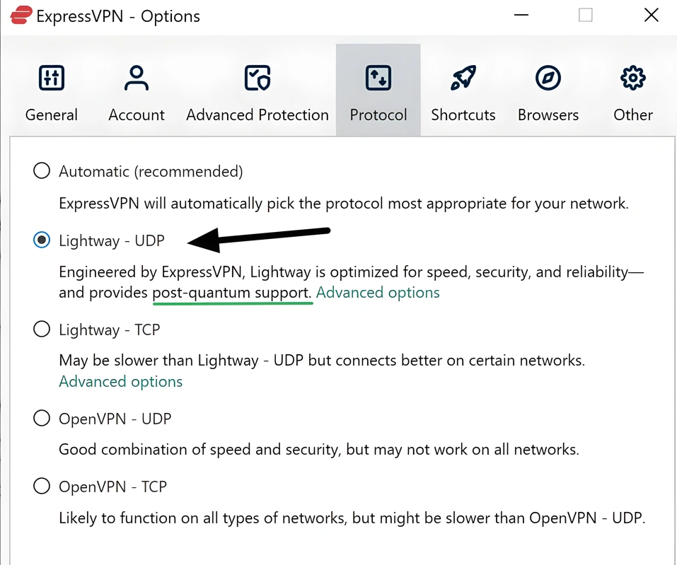Close the ExpressVPN Options window
This screenshot has width=677, height=565.
tap(651, 15)
